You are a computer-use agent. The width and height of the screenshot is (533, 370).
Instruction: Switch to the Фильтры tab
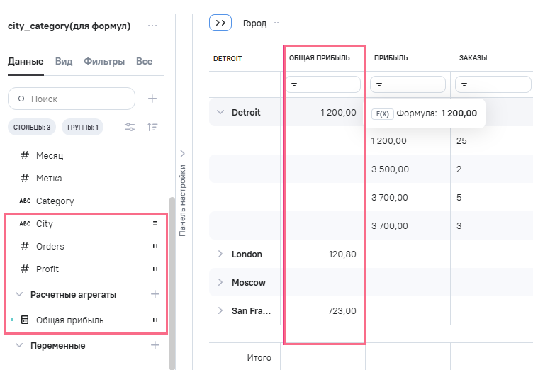[104, 62]
